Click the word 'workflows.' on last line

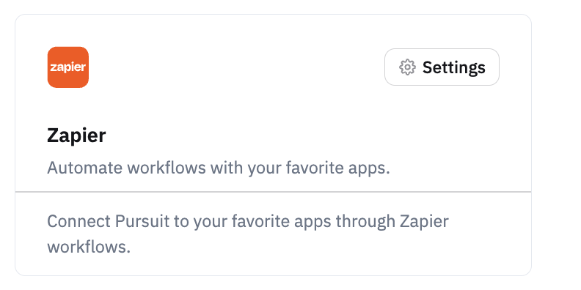click(89, 247)
